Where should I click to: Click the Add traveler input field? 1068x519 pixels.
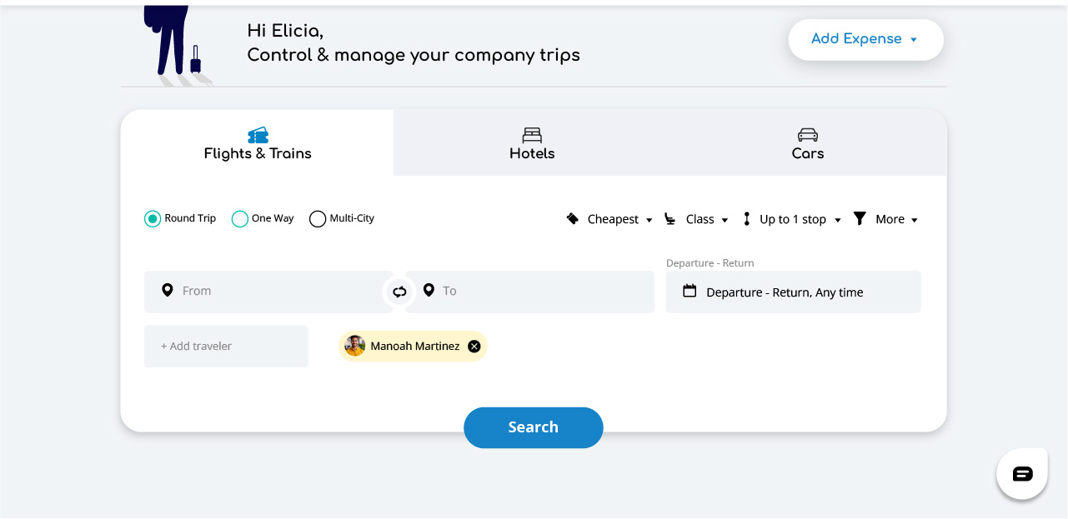pyautogui.click(x=226, y=346)
